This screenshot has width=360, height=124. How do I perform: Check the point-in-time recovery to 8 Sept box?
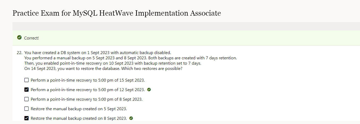point(27,99)
